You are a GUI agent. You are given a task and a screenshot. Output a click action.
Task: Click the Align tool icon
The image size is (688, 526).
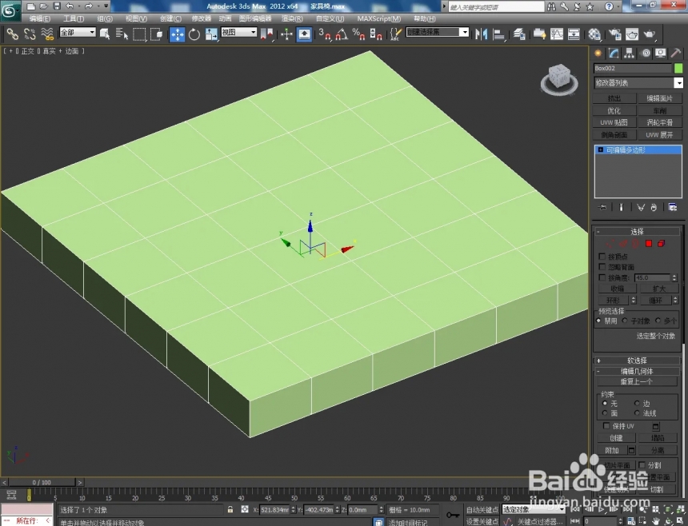(499, 34)
